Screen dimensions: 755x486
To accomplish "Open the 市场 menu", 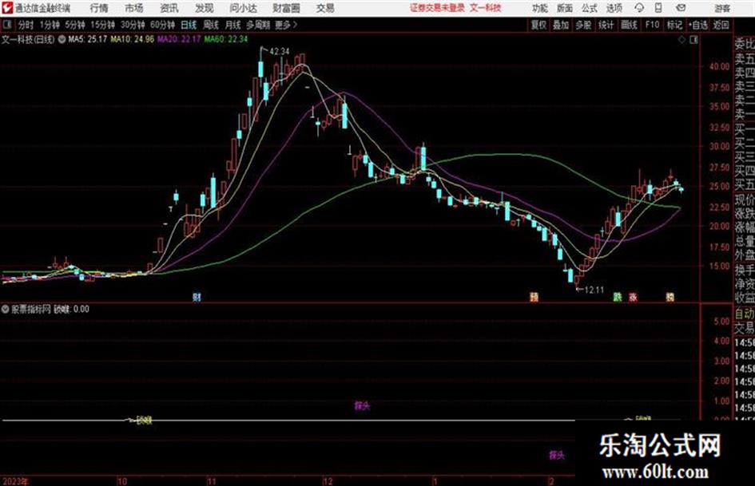I will [x=134, y=8].
